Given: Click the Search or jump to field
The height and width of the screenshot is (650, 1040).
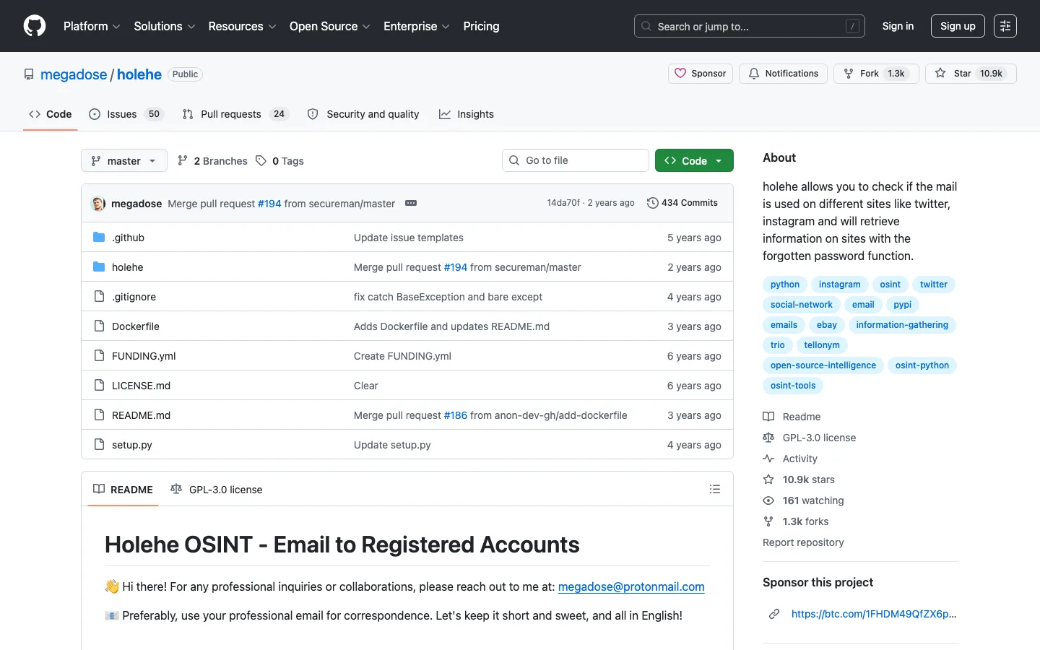Looking at the screenshot, I should pyautogui.click(x=750, y=26).
